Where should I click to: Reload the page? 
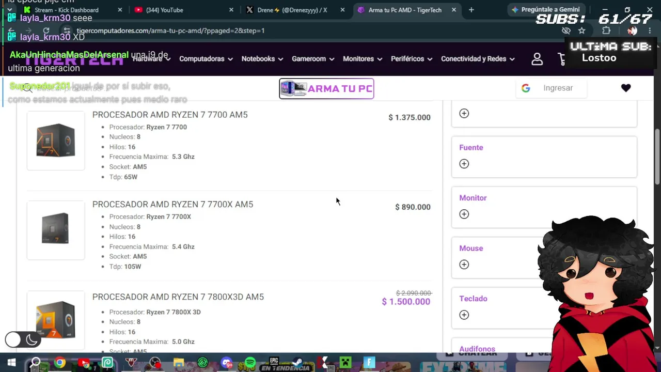click(x=46, y=30)
